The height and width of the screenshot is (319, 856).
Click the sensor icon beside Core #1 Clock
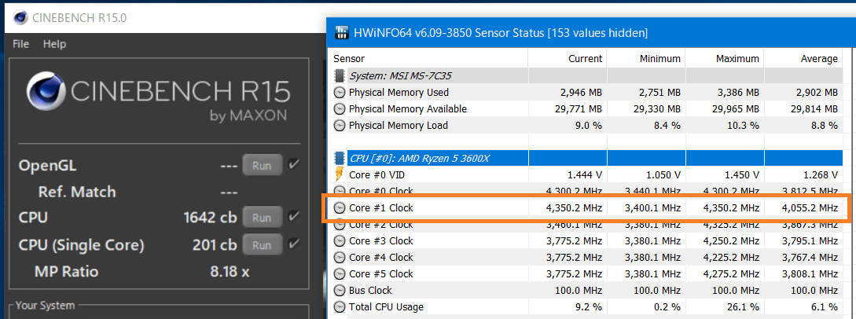tap(340, 208)
